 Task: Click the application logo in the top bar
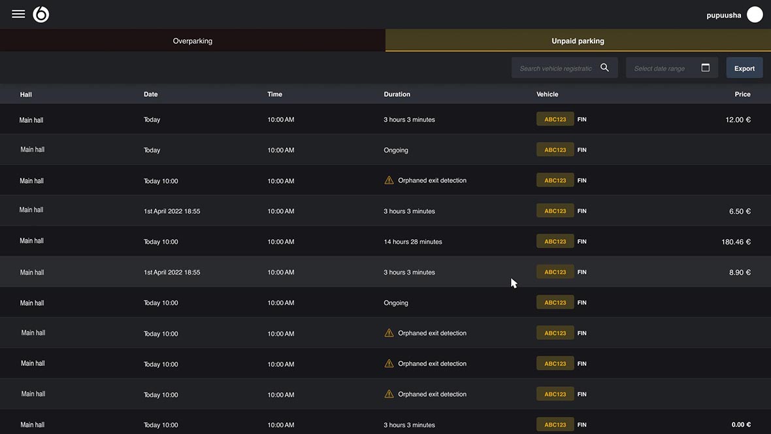click(41, 13)
